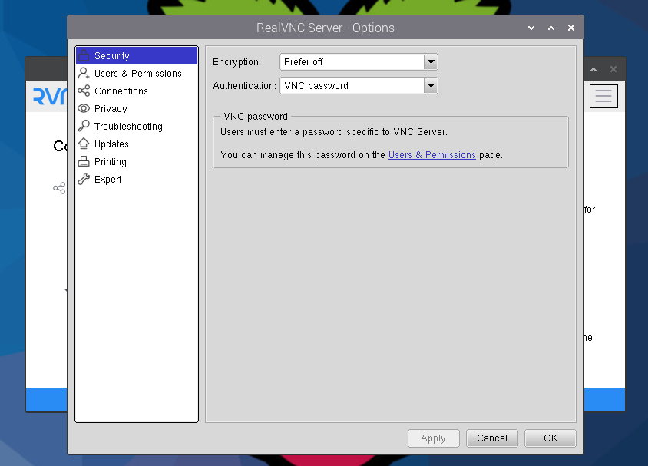Click the Updates arrow icon
The height and width of the screenshot is (466, 648).
coord(84,144)
